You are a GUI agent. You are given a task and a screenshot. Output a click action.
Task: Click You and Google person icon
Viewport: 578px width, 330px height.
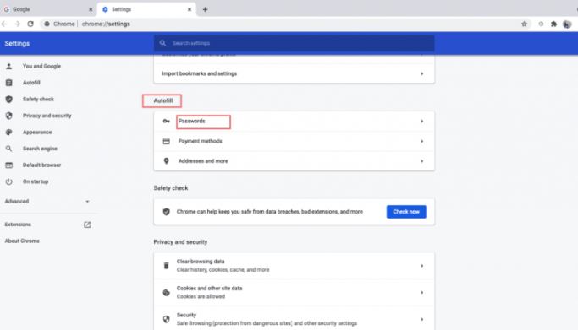point(8,66)
